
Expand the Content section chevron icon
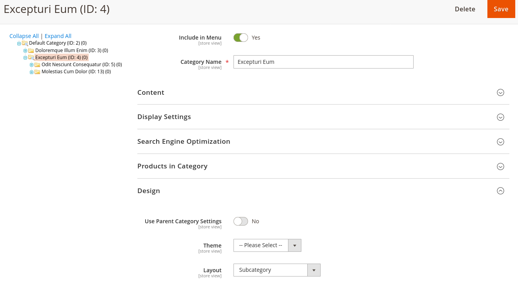click(x=500, y=92)
